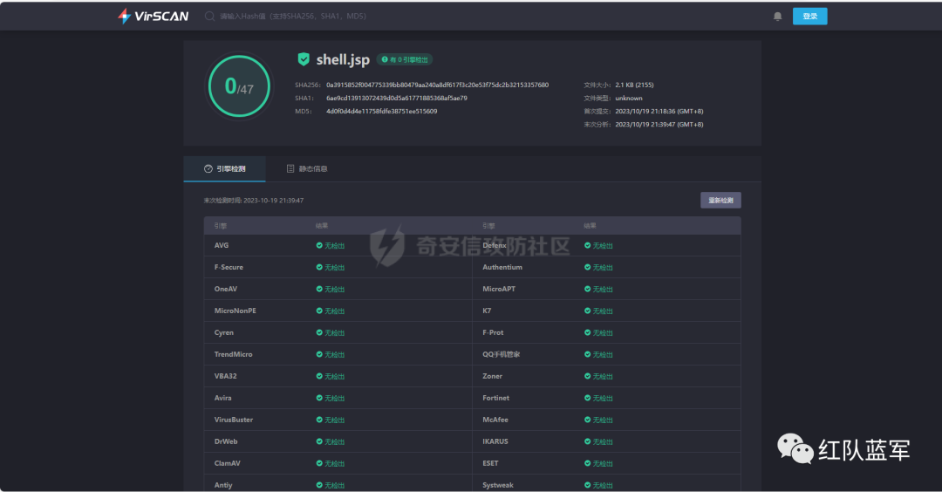Screen dimensions: 942x492
Task: Click the 重新检测 rescan button
Action: (720, 200)
